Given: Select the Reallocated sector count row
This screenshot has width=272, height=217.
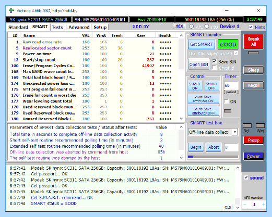Looking at the screenshot, I should (93, 48).
